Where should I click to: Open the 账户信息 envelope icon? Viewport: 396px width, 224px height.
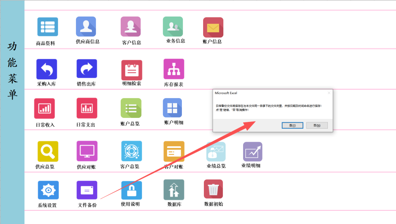pos(213,28)
